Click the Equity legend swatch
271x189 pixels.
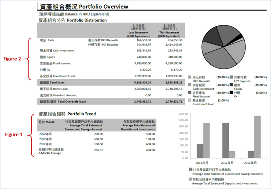(x=232, y=85)
